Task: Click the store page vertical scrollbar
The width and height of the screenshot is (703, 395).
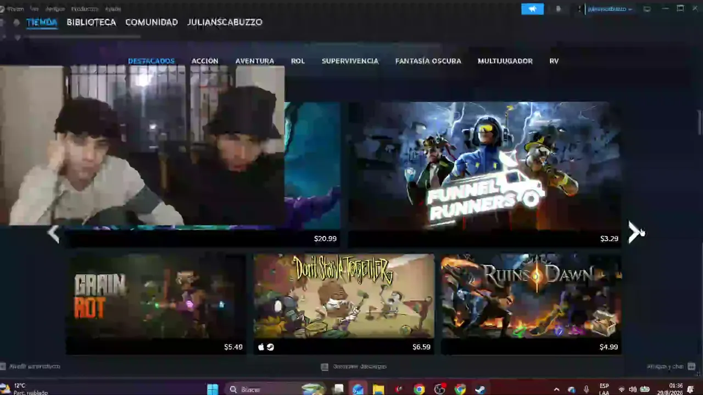Action: (x=700, y=122)
